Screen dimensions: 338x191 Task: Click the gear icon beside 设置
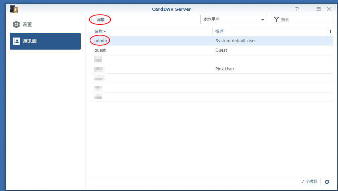(x=16, y=24)
